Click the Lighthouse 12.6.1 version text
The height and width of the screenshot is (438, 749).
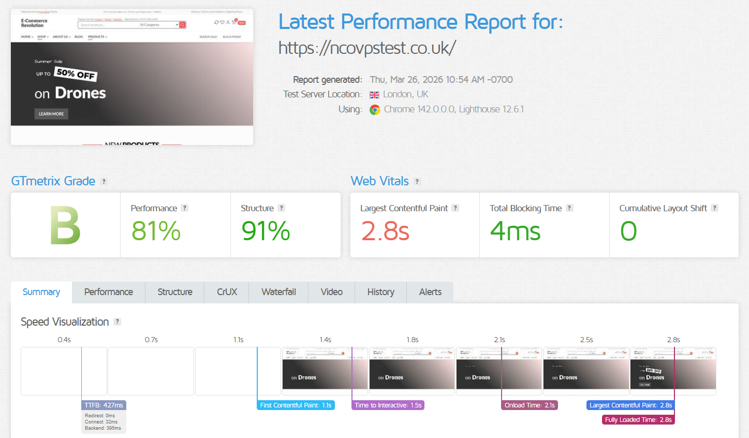point(491,109)
